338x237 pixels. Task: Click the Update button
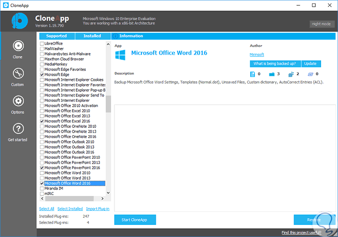point(311,64)
